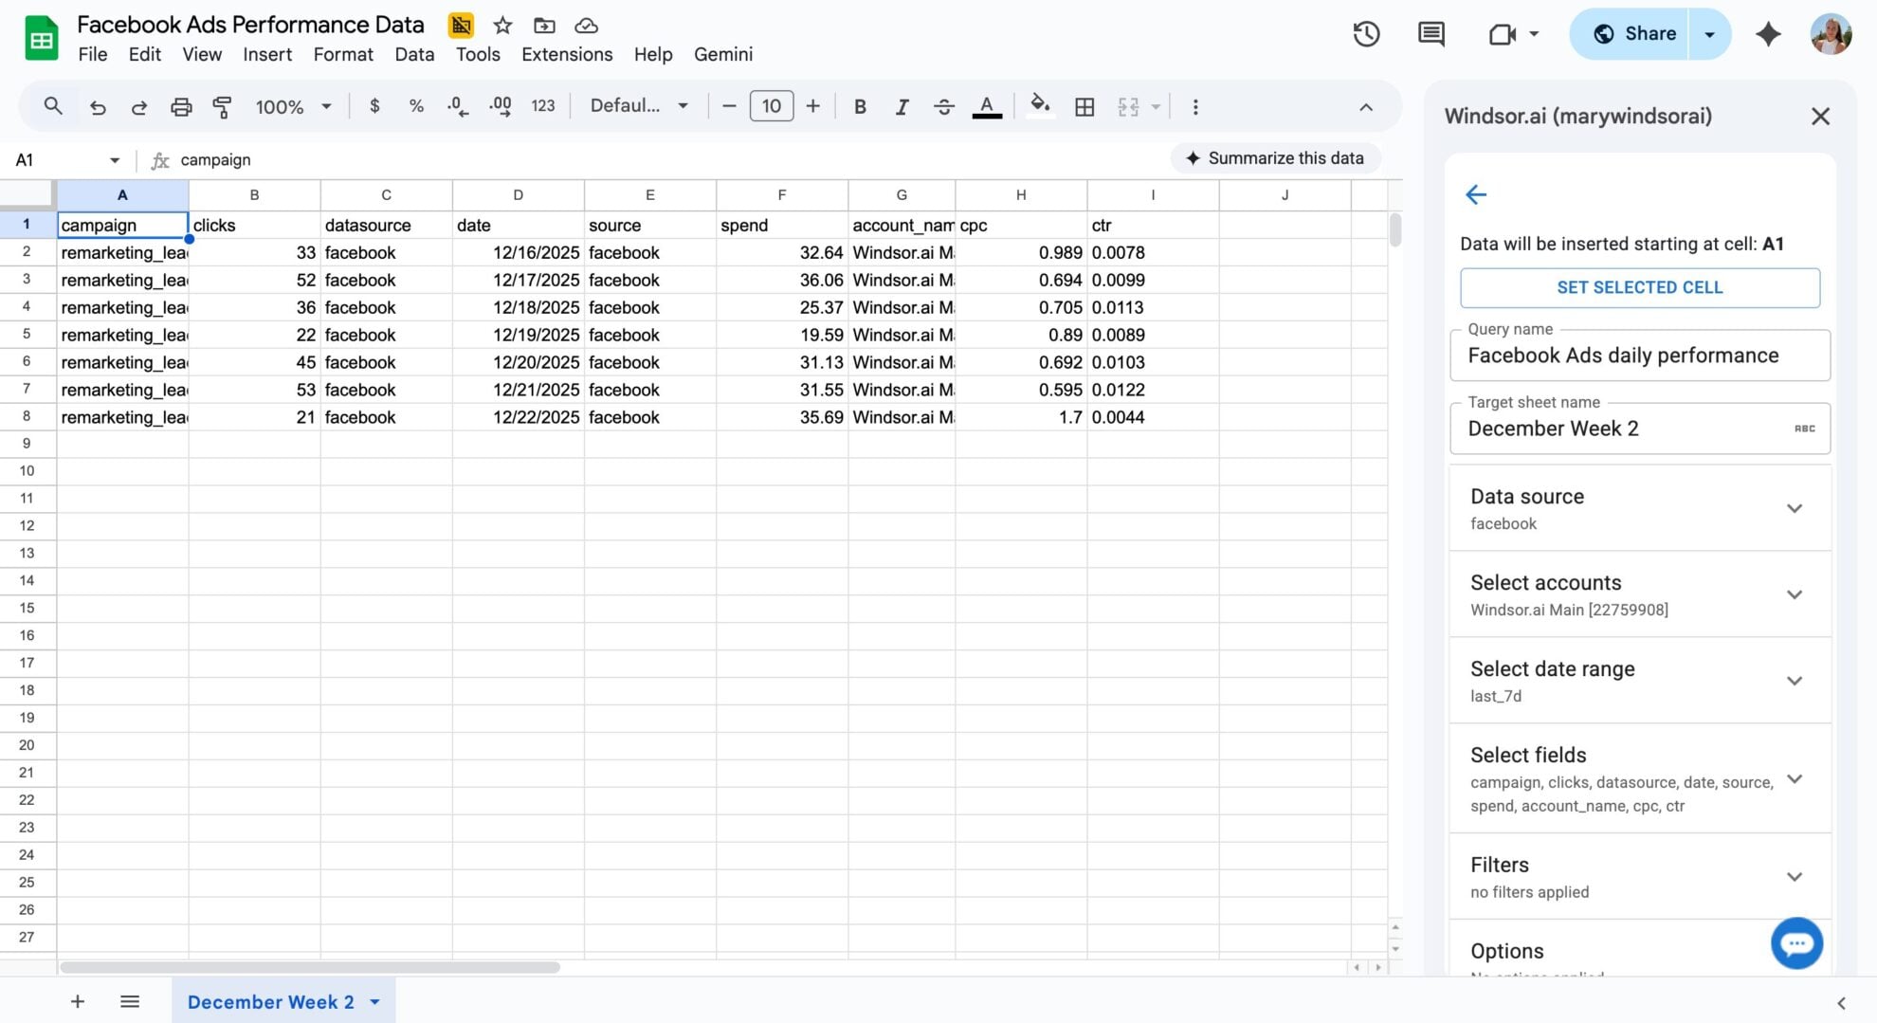Toggle italic formatting

tap(902, 106)
